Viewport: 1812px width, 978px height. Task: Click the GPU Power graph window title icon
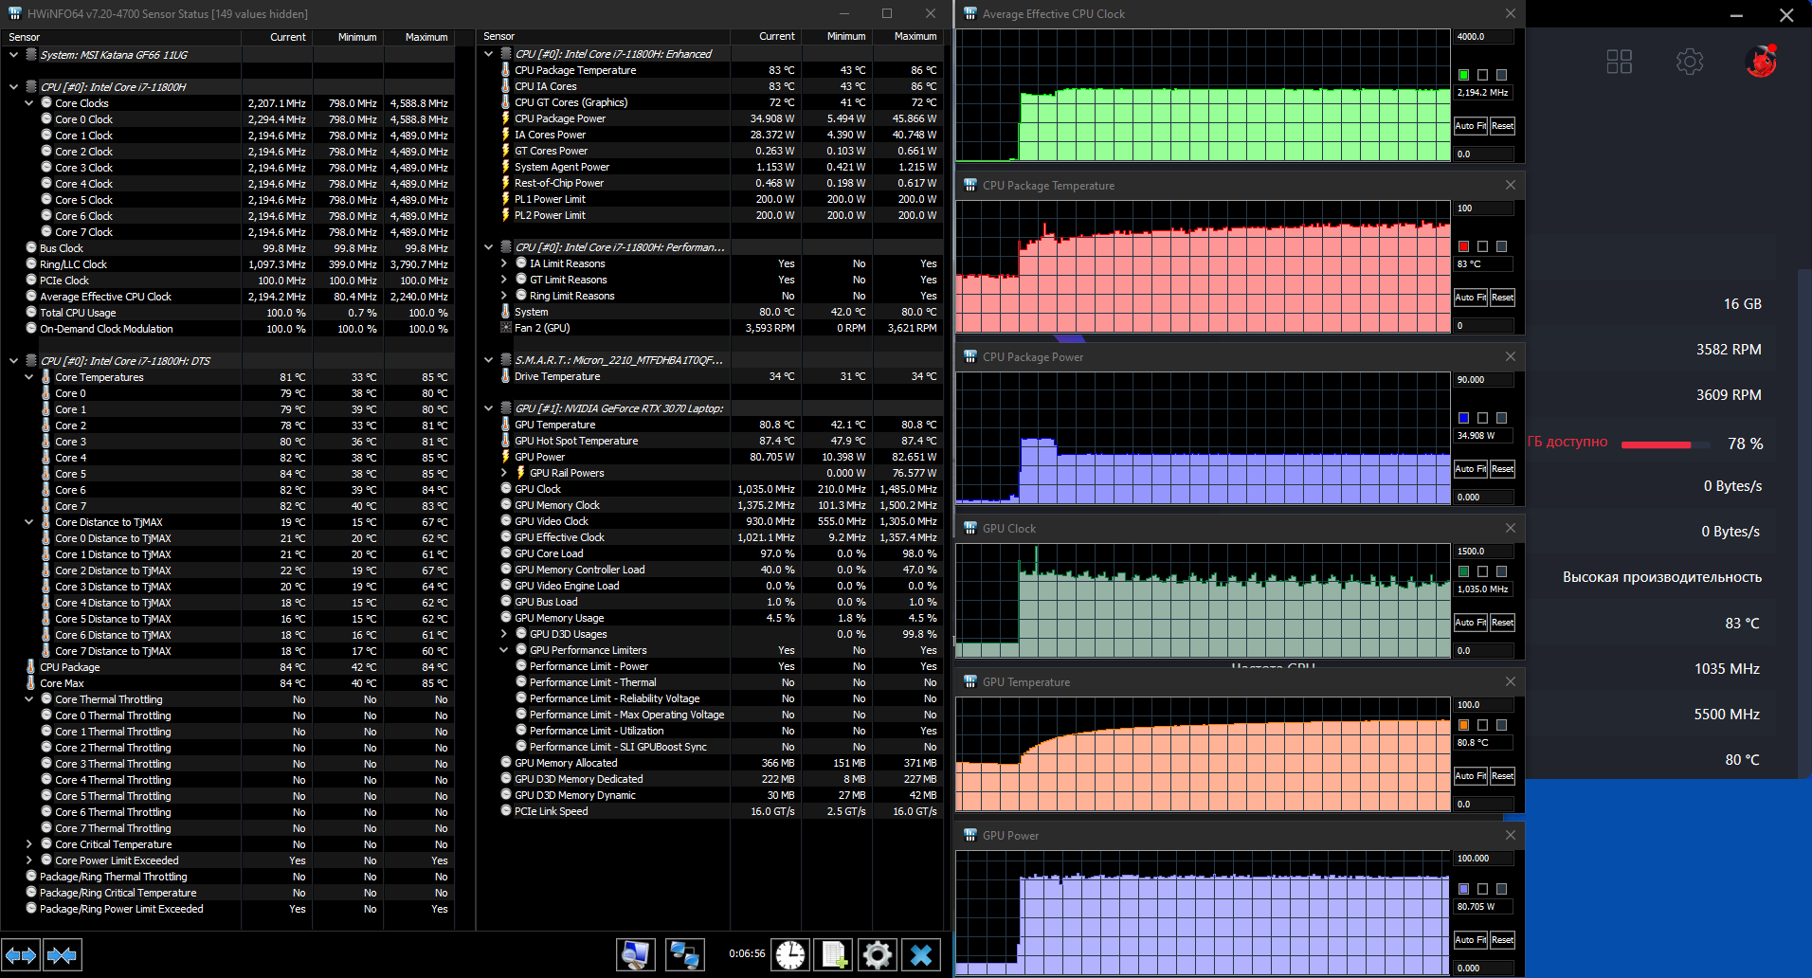click(970, 836)
